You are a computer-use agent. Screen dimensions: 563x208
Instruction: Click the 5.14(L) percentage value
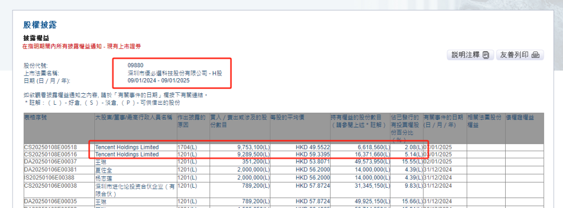click(413, 154)
